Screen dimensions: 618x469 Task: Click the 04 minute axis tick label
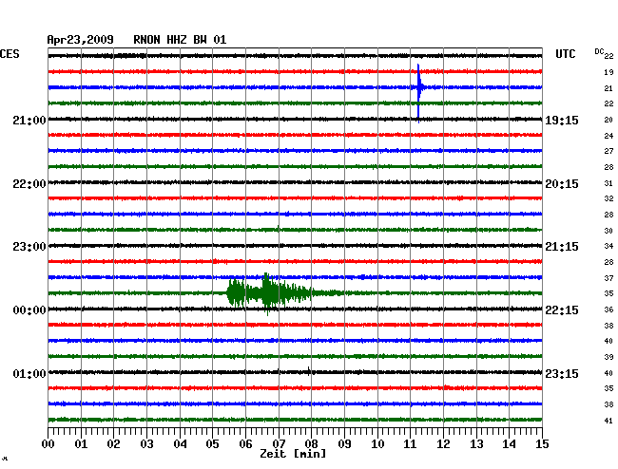point(180,443)
